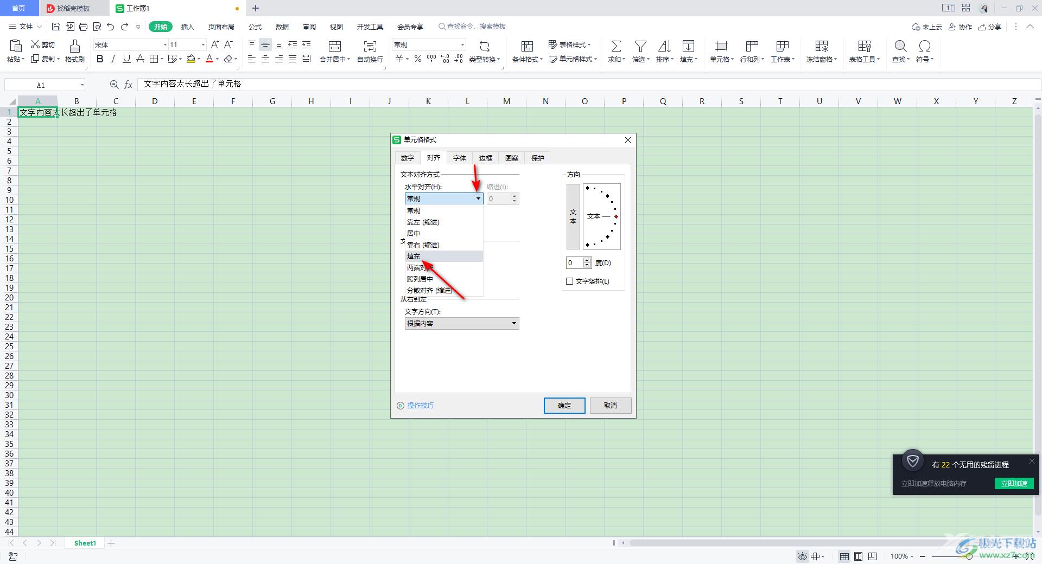Click the Type Conversion (类型转换) icon
The image size is (1042, 564).
click(x=485, y=46)
